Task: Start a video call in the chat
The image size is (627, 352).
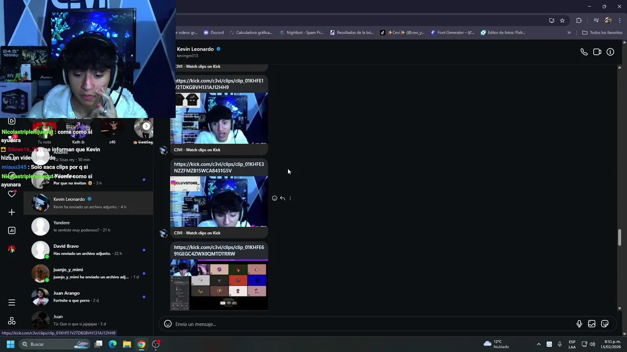Action: [597, 52]
